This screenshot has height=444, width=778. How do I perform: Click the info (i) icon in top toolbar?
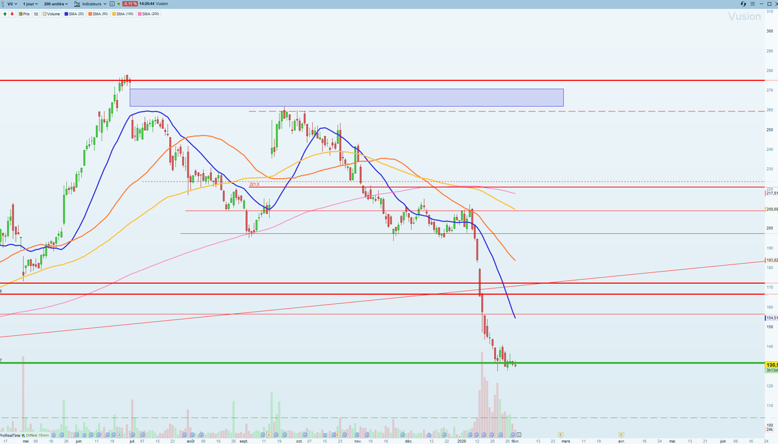(x=112, y=4)
